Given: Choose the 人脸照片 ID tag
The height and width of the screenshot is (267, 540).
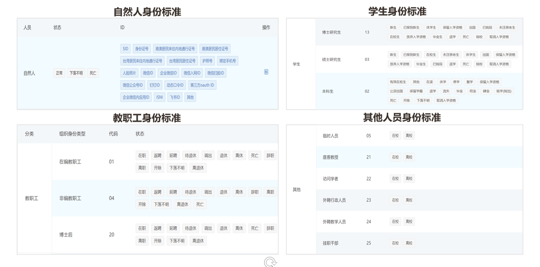Looking at the screenshot, I should 129,73.
